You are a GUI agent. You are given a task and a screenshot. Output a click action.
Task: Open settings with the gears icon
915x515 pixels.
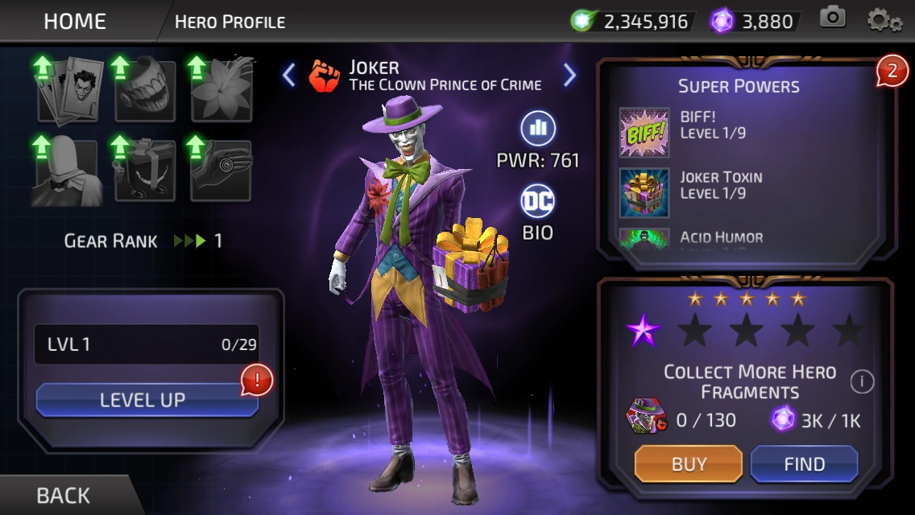[x=884, y=20]
